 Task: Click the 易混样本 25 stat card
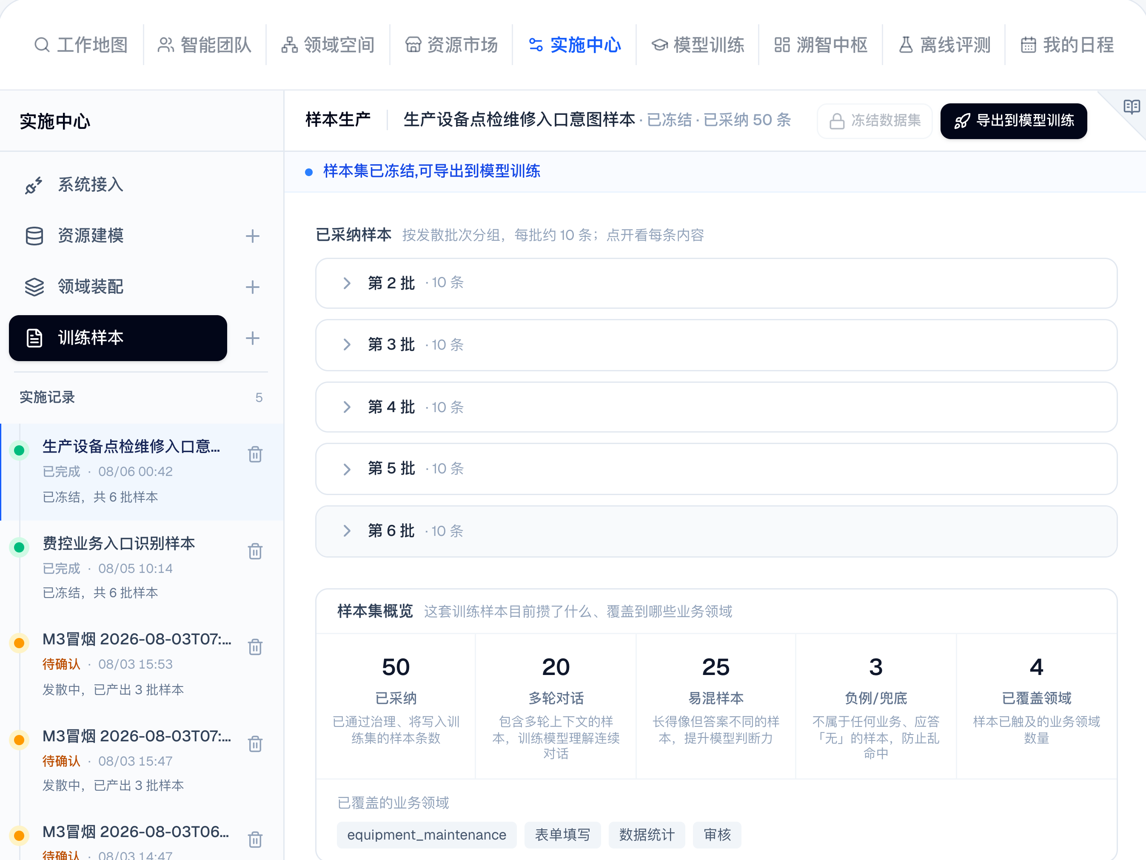[x=716, y=706]
